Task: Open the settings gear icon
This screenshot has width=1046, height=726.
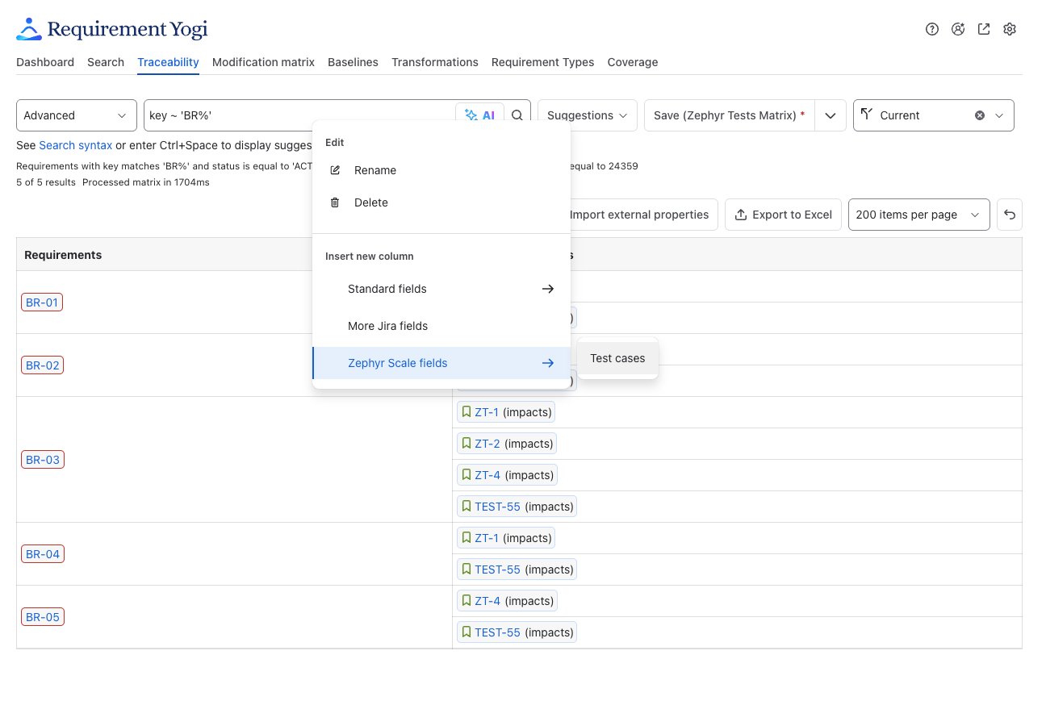Action: (1010, 29)
